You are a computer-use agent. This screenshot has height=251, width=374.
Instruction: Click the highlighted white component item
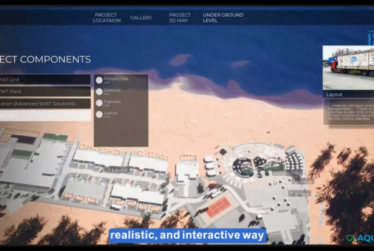(45, 115)
